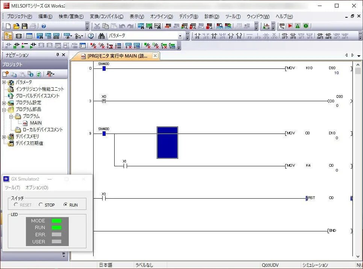Click the refresh icon in the project toolbar

click(39, 74)
